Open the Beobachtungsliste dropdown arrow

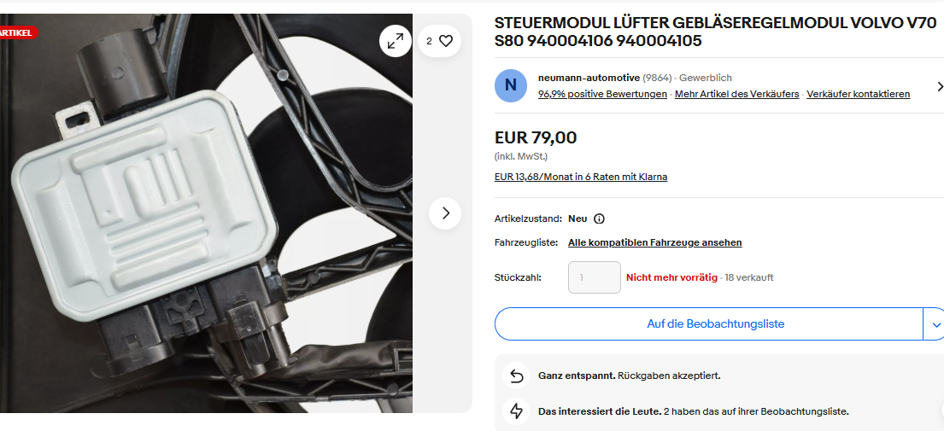coord(935,324)
